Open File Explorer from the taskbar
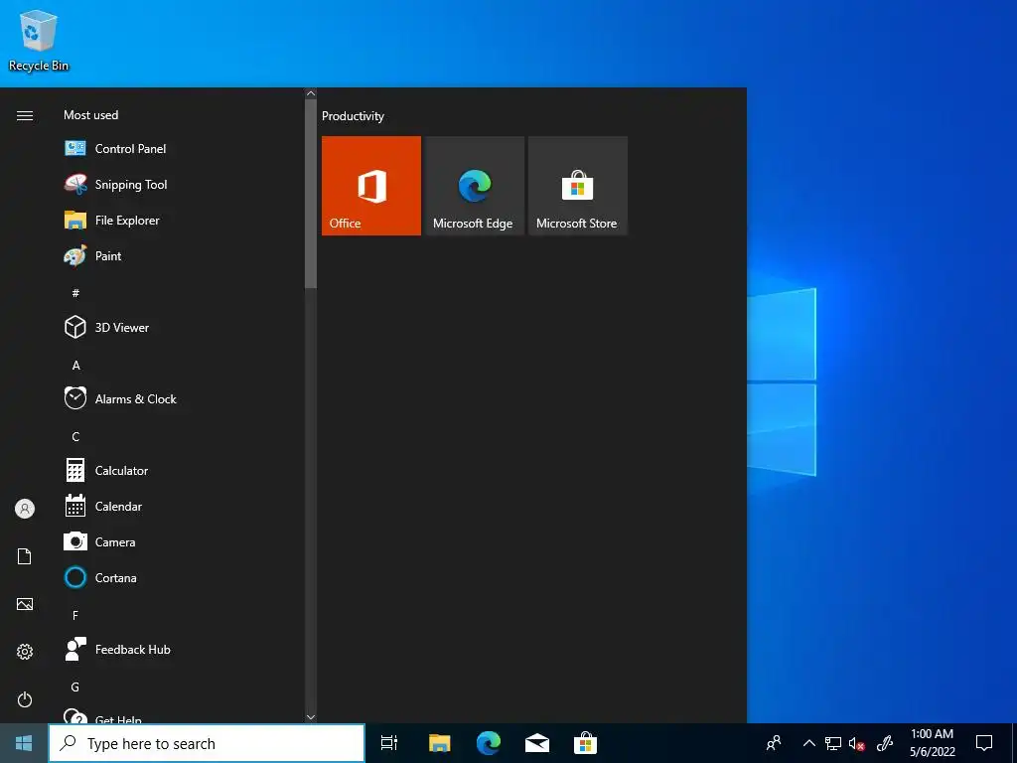Screen dimensions: 1017x763 (439, 743)
